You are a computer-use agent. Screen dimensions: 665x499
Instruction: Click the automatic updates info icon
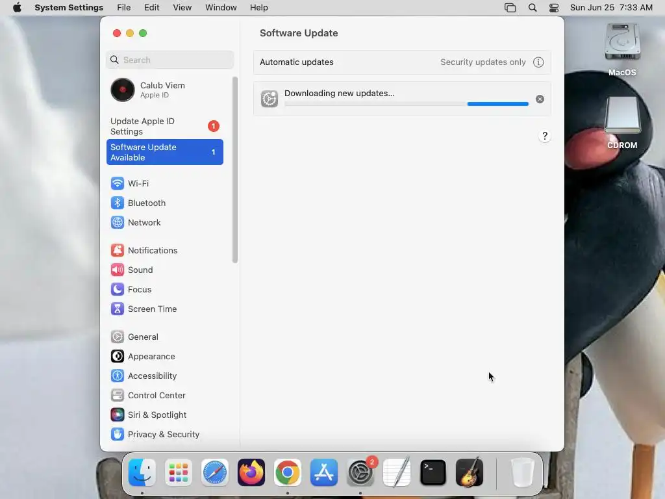coord(538,62)
